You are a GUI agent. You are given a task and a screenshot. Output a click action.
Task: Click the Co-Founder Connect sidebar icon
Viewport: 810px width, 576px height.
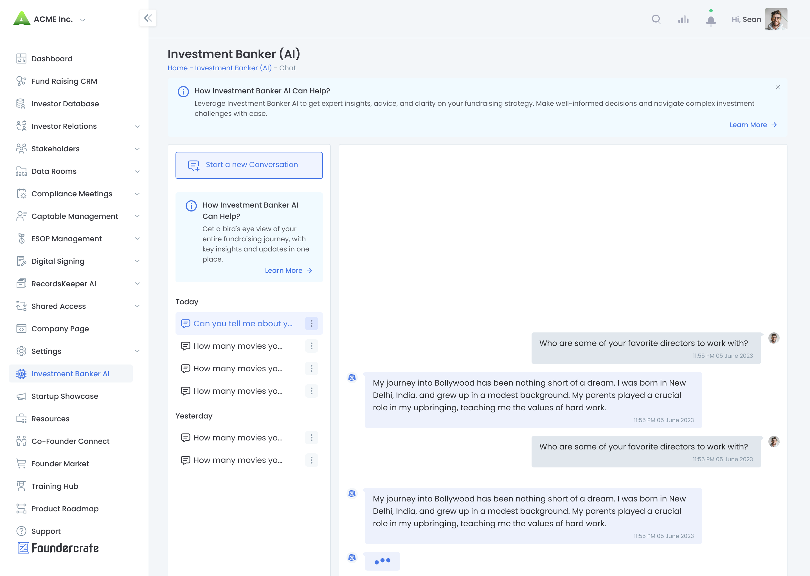coord(21,441)
